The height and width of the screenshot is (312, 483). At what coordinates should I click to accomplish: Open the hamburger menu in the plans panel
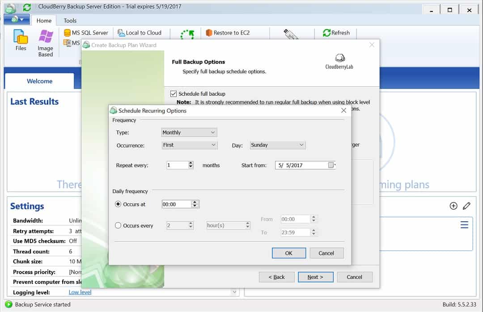464,224
